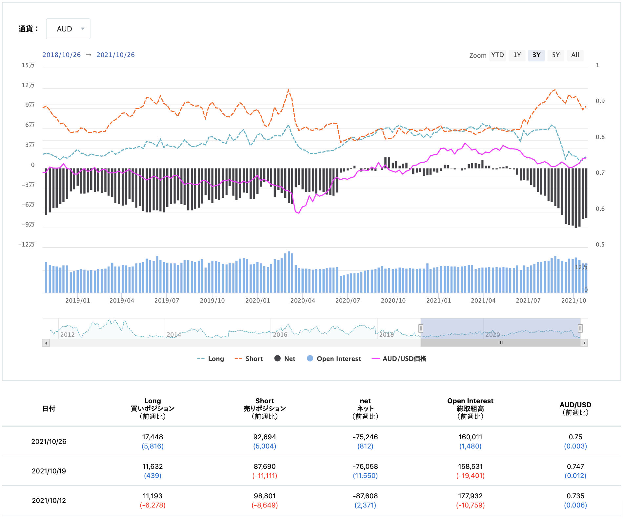Click the 2021/01 x-axis label
This screenshot has width=623, height=518.
pyautogui.click(x=439, y=301)
